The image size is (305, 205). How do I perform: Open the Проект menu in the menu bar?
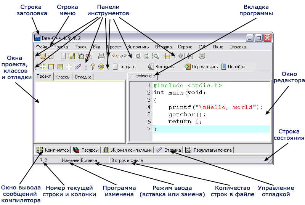click(114, 47)
